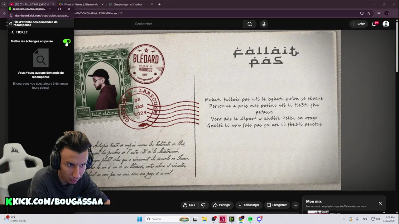
Task: Click the Télécharger download button
Action: pos(248,205)
